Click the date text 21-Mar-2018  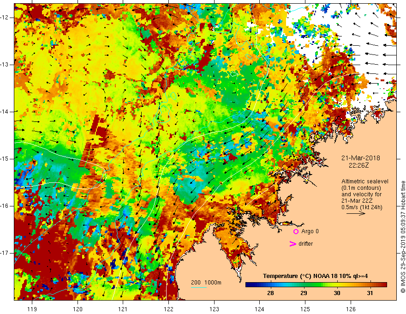tap(360, 158)
